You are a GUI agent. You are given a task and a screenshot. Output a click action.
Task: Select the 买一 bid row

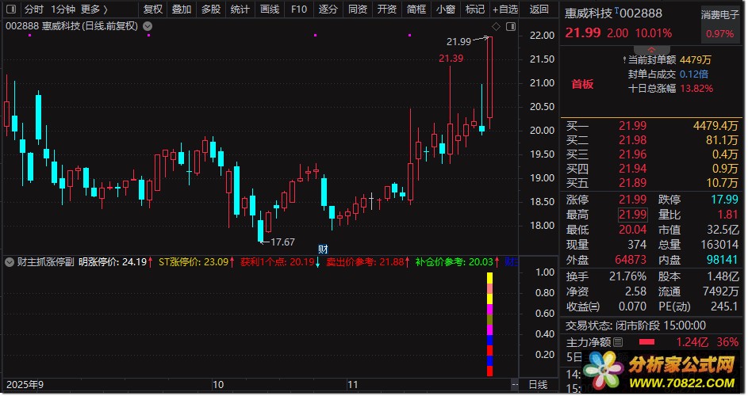pyautogui.click(x=652, y=126)
